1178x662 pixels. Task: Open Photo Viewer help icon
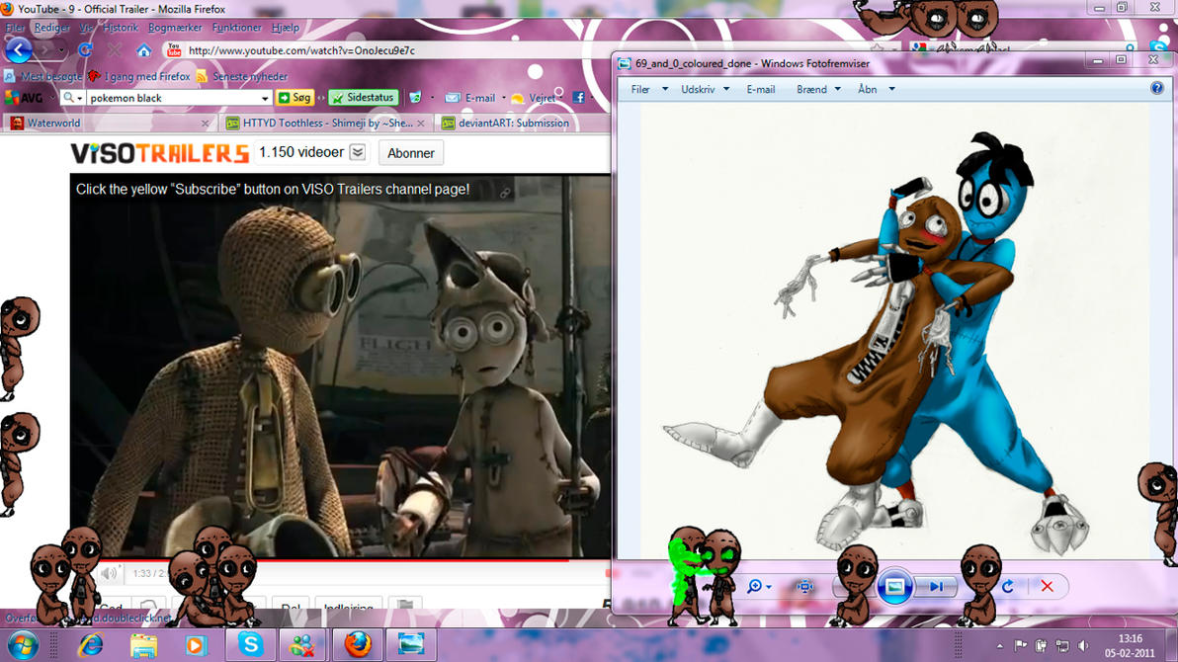click(x=1157, y=89)
